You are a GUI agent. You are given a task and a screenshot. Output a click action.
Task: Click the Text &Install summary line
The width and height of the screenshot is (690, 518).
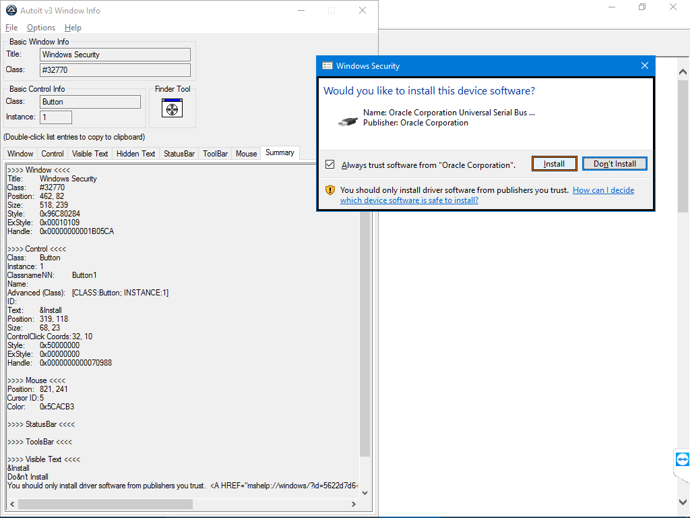coord(34,310)
